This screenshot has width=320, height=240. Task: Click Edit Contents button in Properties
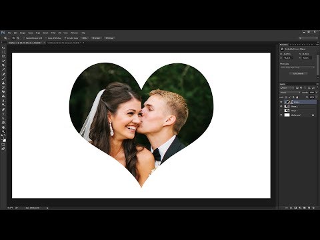pyautogui.click(x=298, y=73)
